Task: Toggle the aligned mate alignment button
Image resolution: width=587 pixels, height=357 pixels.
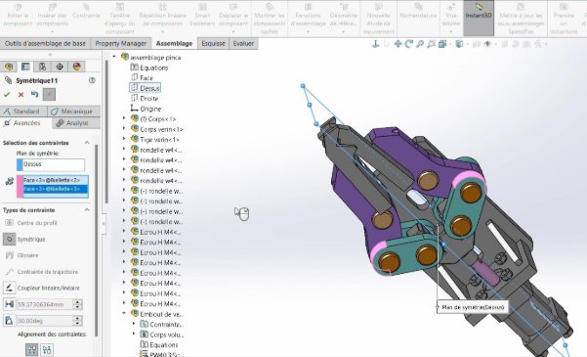Action: [32, 350]
